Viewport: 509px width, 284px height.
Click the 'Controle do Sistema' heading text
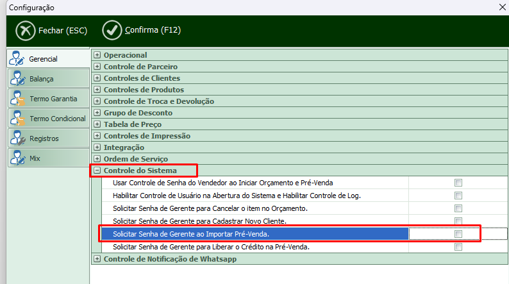click(140, 171)
